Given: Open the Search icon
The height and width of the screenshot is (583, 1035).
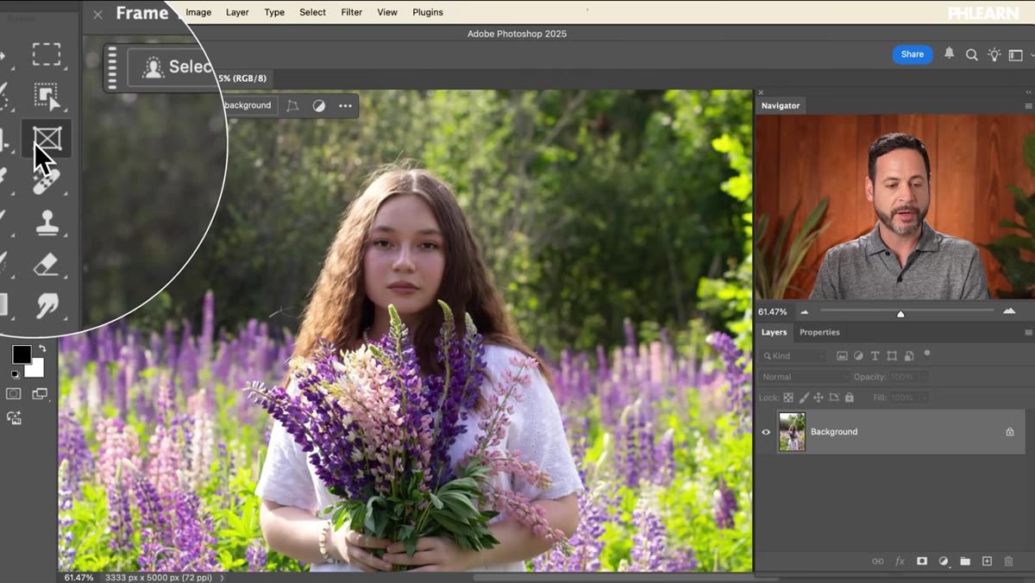Looking at the screenshot, I should (x=971, y=54).
